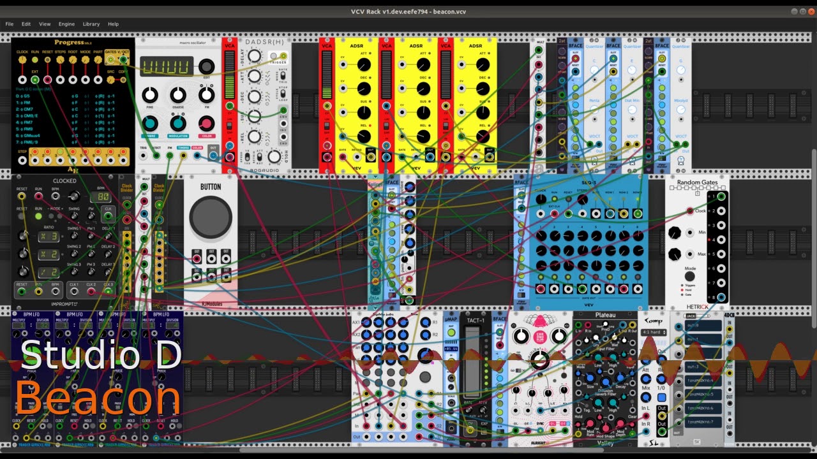This screenshot has height=459, width=817.
Task: Click the Clocked RESET light button
Action: tap(22, 216)
